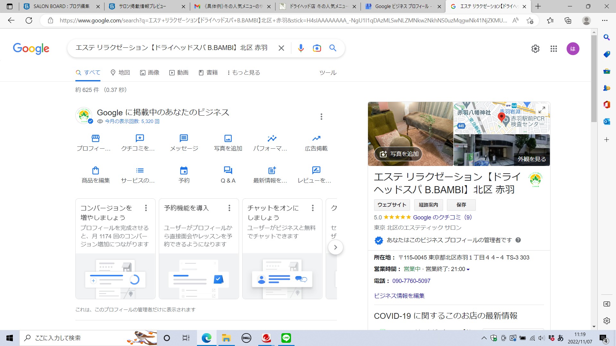Screen dimensions: 616x346
Task: Click the Google search input field
Action: point(172,48)
